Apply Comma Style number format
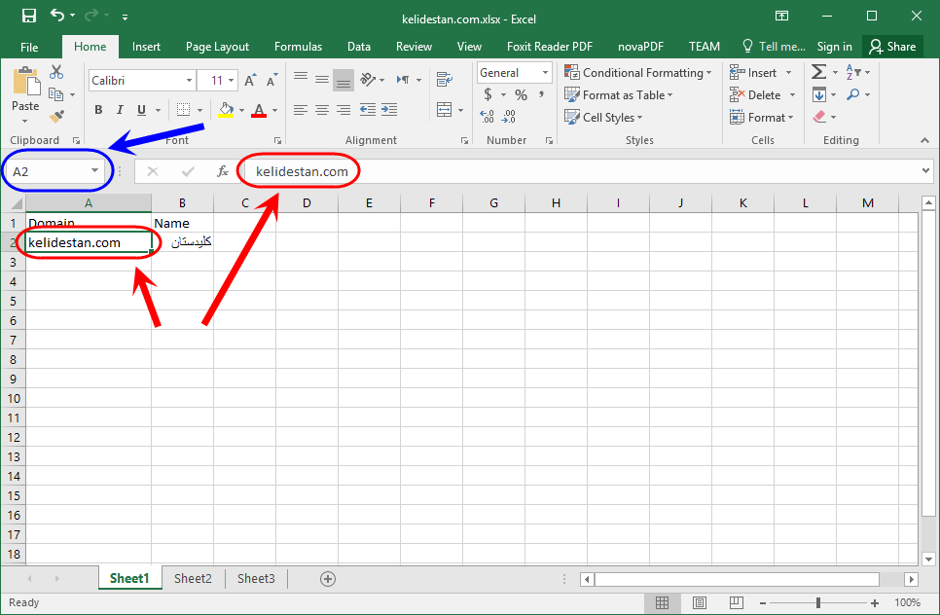Screen dimensions: 940x615 (x=541, y=94)
